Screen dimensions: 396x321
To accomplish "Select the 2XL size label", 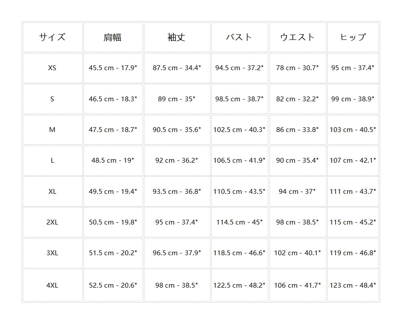I will tap(52, 222).
